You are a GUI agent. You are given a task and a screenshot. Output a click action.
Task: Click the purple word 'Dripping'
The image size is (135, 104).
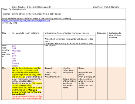coord(15,63)
